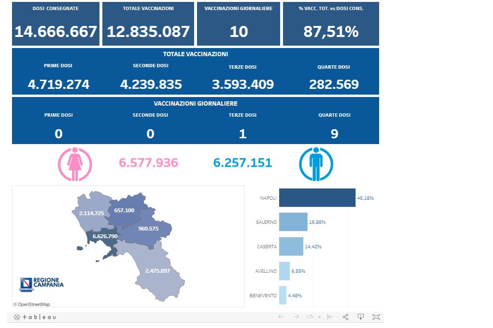Open the share dialog icon
This screenshot has height=328, width=493.
[x=345, y=317]
